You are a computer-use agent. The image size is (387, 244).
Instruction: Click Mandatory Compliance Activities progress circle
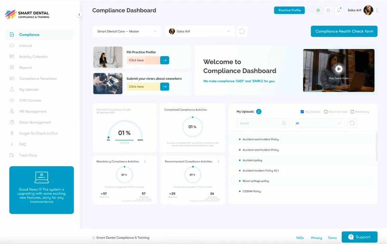124,175
